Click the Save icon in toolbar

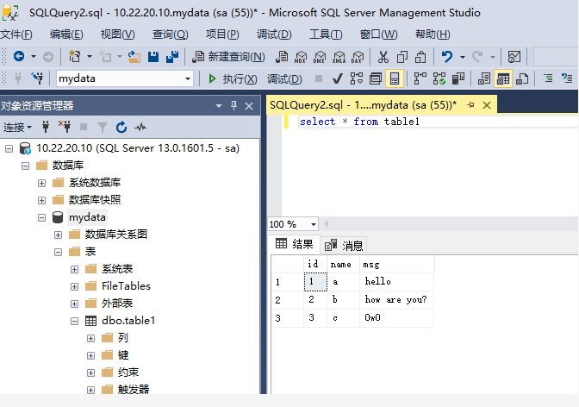coord(153,56)
